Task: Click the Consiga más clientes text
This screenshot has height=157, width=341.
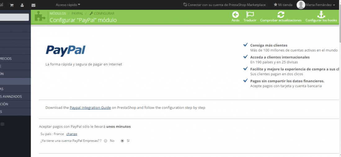Action: [x=269, y=45]
